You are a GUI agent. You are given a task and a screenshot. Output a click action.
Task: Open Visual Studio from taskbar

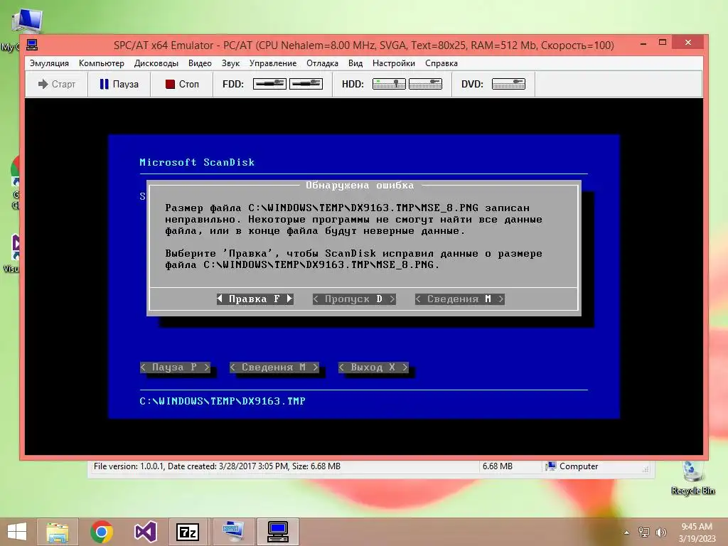point(145,532)
